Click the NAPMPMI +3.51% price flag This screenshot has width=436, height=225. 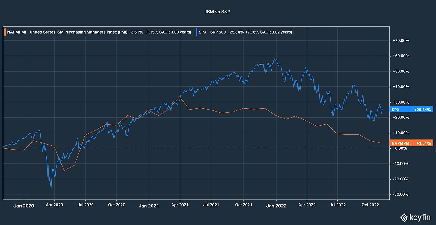411,143
